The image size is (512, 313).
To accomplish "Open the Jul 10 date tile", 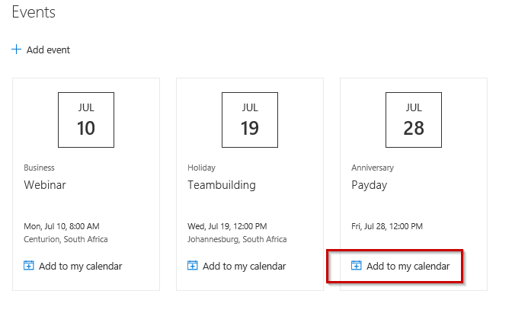I will click(x=86, y=120).
